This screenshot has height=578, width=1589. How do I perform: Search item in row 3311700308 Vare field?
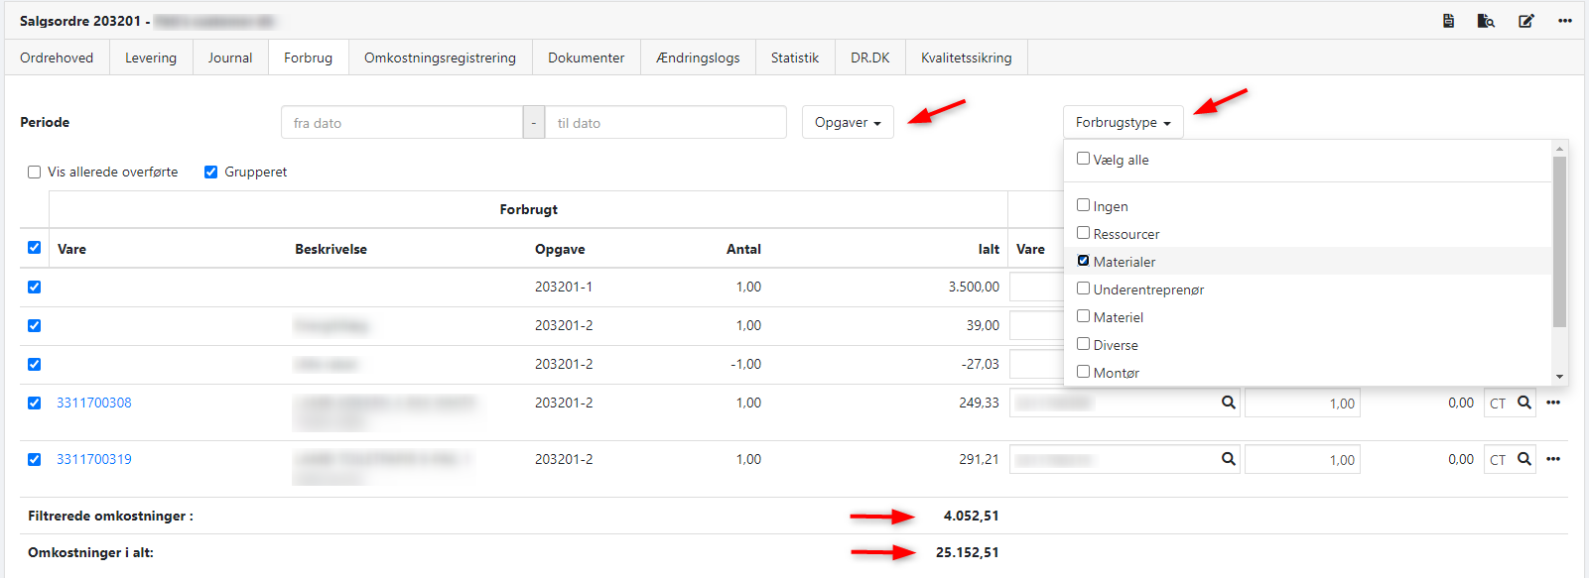point(1228,403)
